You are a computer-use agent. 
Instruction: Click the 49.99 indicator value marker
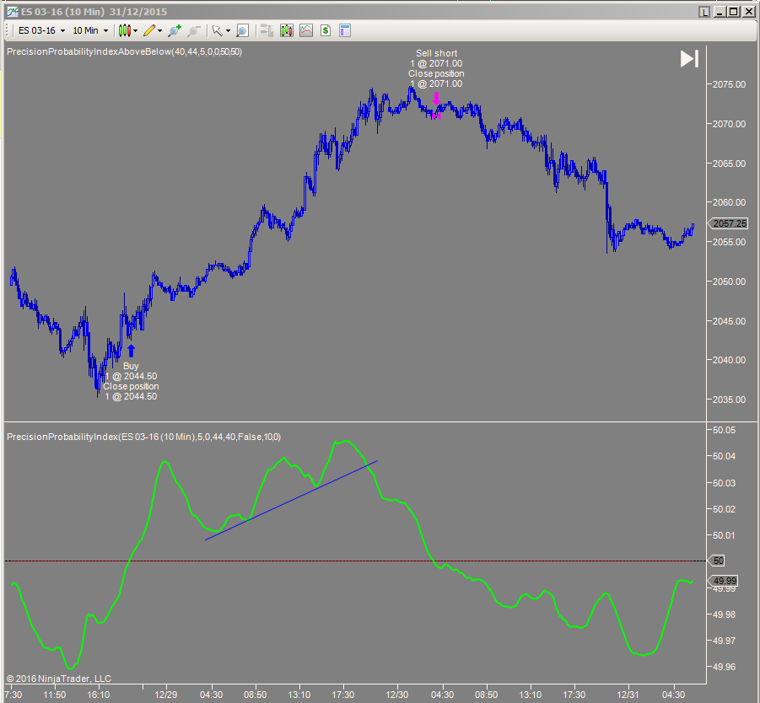[x=724, y=580]
